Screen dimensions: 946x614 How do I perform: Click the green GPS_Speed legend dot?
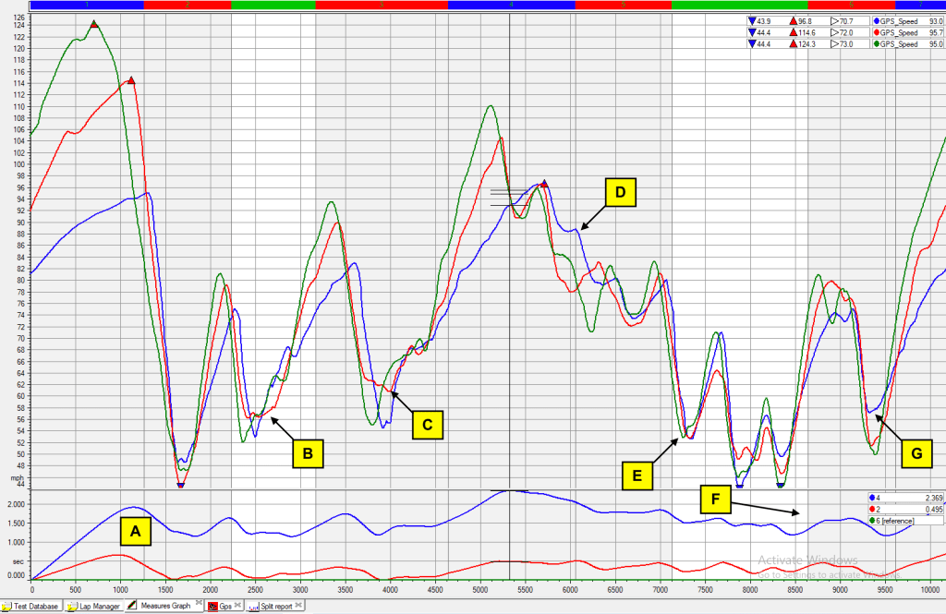point(876,43)
